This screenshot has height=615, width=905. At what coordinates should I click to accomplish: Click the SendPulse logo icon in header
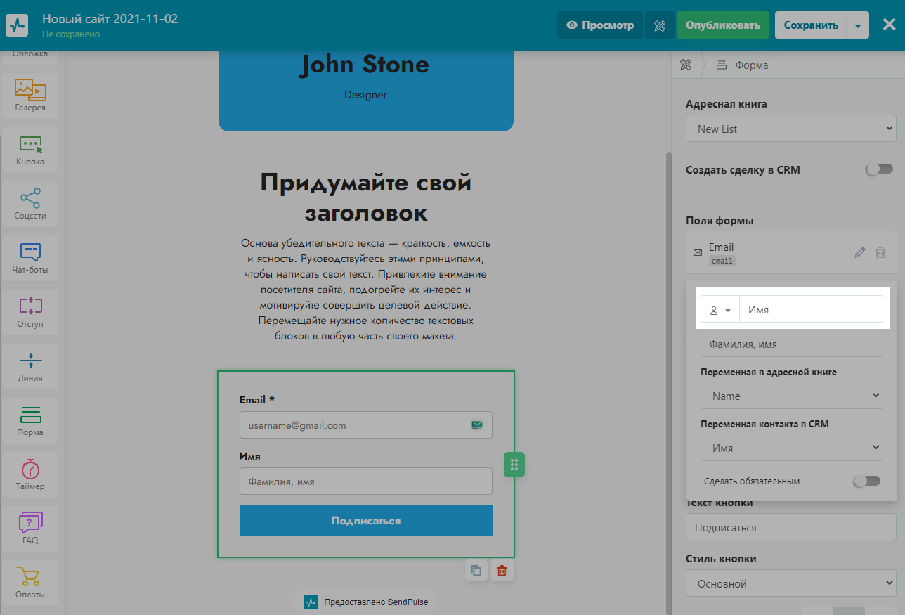[x=17, y=25]
